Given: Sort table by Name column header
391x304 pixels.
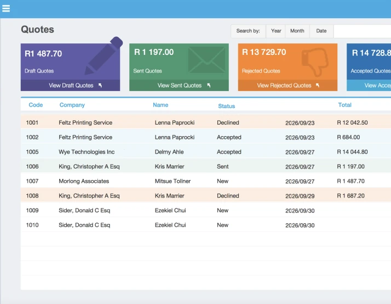Looking at the screenshot, I should [160, 105].
